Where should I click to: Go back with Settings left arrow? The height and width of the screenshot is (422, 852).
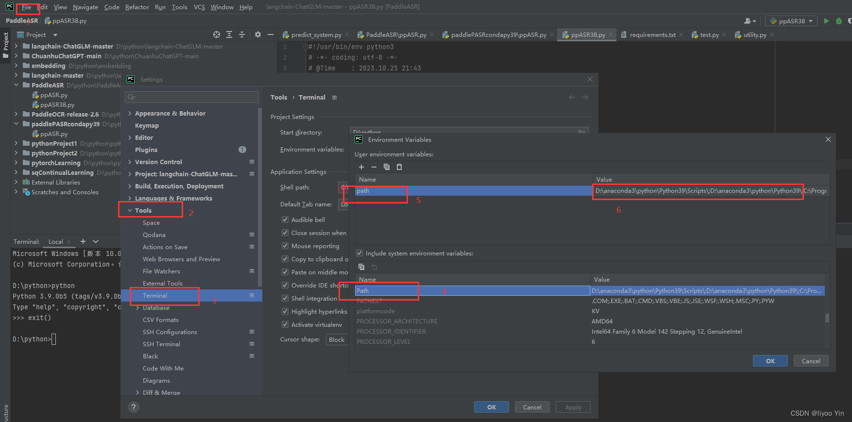click(572, 97)
